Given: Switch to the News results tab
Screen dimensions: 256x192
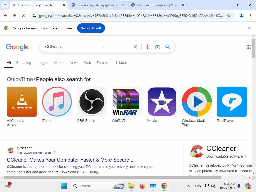Looking at the screenshot, I should click(x=74, y=63).
